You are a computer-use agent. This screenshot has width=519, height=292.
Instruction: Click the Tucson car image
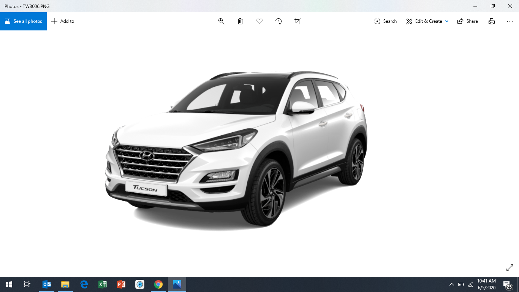[236, 151]
